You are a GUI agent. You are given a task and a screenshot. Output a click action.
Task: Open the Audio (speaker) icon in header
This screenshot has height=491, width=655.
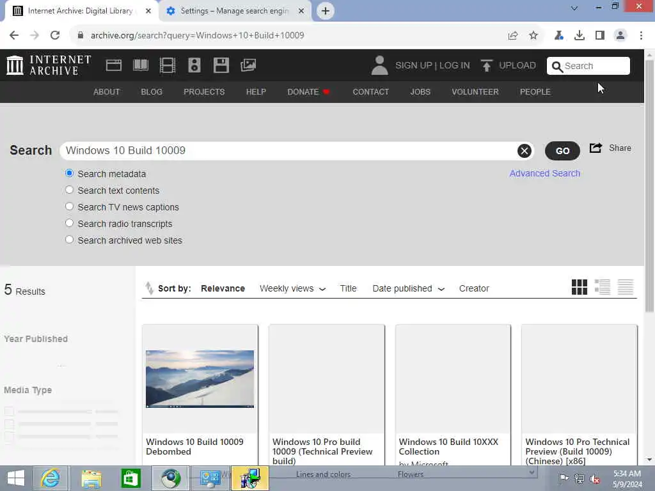pyautogui.click(x=194, y=65)
